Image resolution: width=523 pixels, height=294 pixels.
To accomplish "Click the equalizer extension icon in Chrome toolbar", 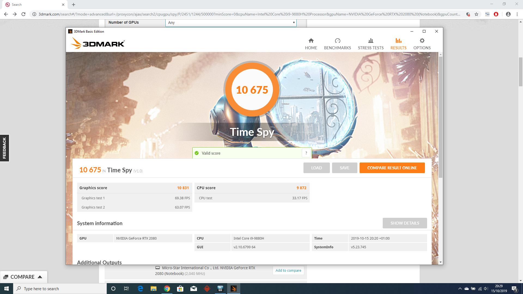I will click(x=487, y=14).
